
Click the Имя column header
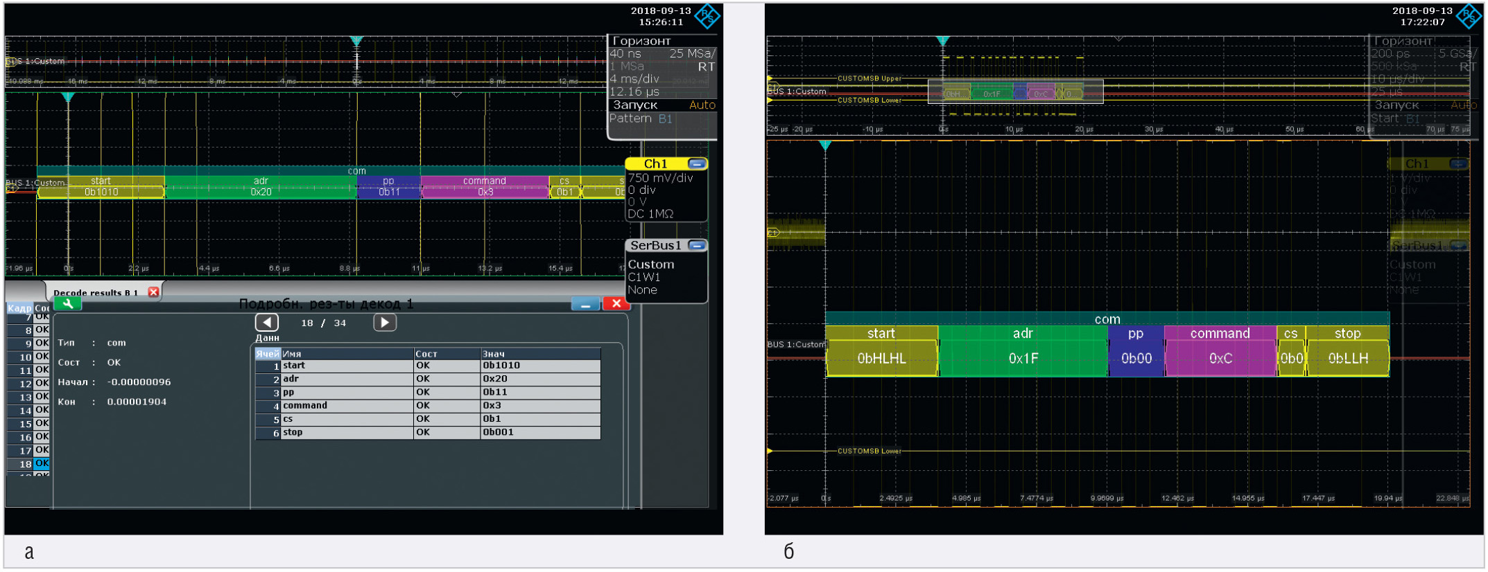[347, 353]
